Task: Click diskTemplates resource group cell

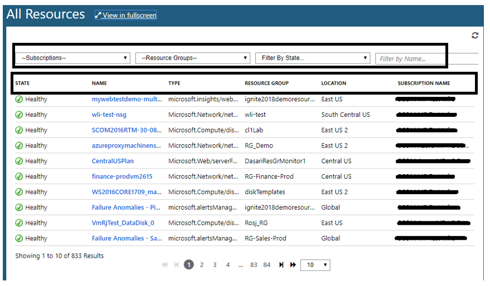Action: (x=265, y=192)
